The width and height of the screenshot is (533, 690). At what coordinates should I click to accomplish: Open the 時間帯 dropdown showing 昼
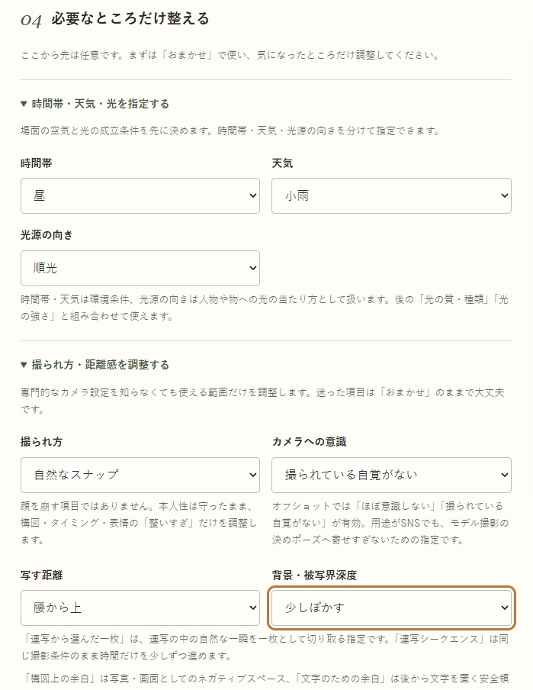[140, 196]
